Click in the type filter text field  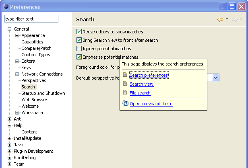click(x=31, y=19)
